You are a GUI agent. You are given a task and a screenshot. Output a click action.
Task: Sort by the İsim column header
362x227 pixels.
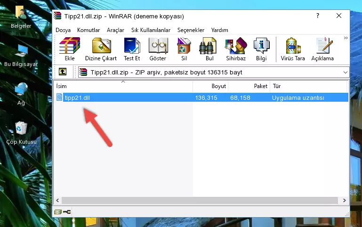coord(123,86)
